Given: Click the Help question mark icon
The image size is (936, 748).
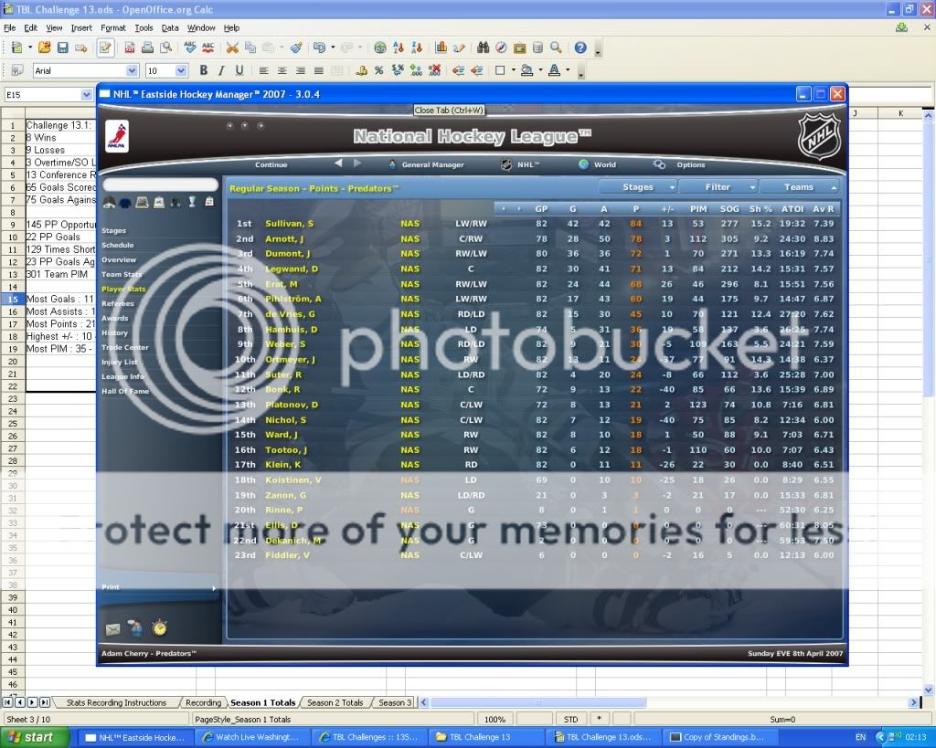Looking at the screenshot, I should tap(580, 47).
